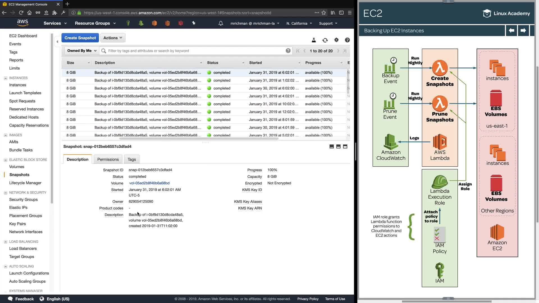Click the experiments flask icon
Viewport: 539px width, 303px height.
point(314,40)
